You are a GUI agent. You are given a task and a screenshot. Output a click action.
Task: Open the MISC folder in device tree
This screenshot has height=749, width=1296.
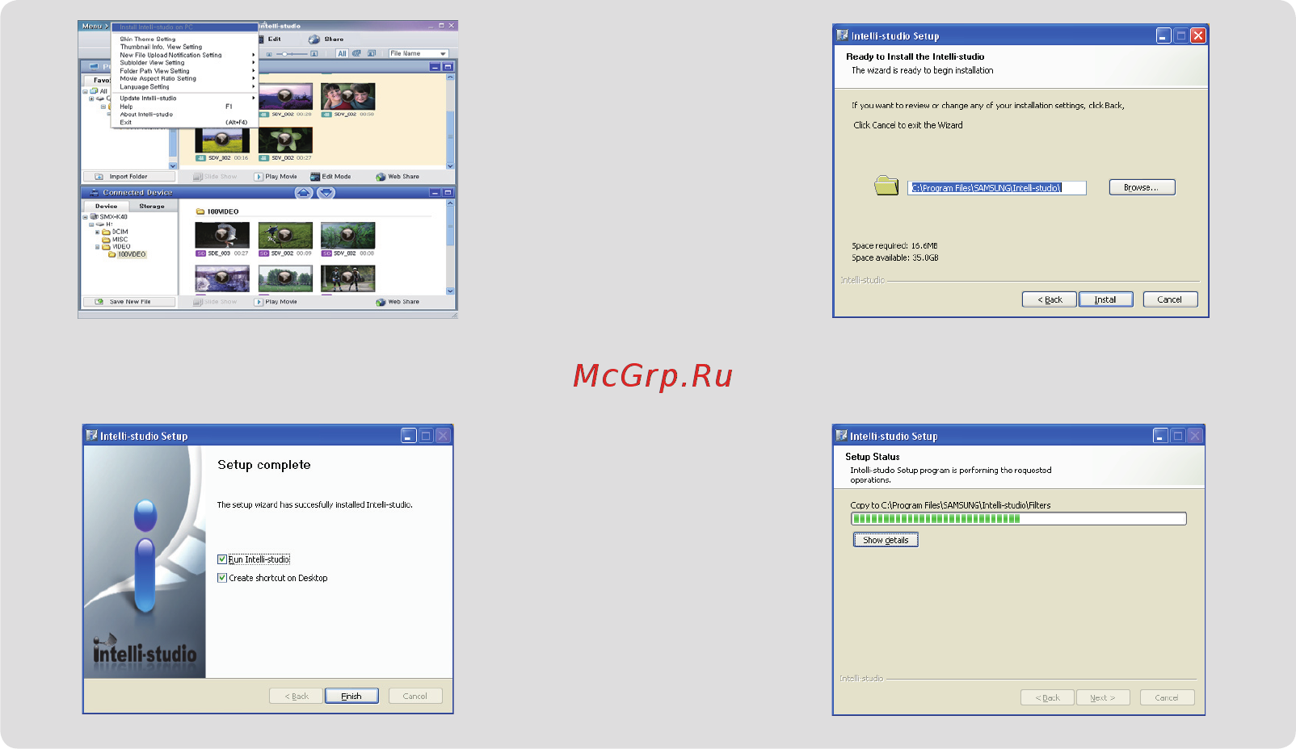tap(115, 239)
